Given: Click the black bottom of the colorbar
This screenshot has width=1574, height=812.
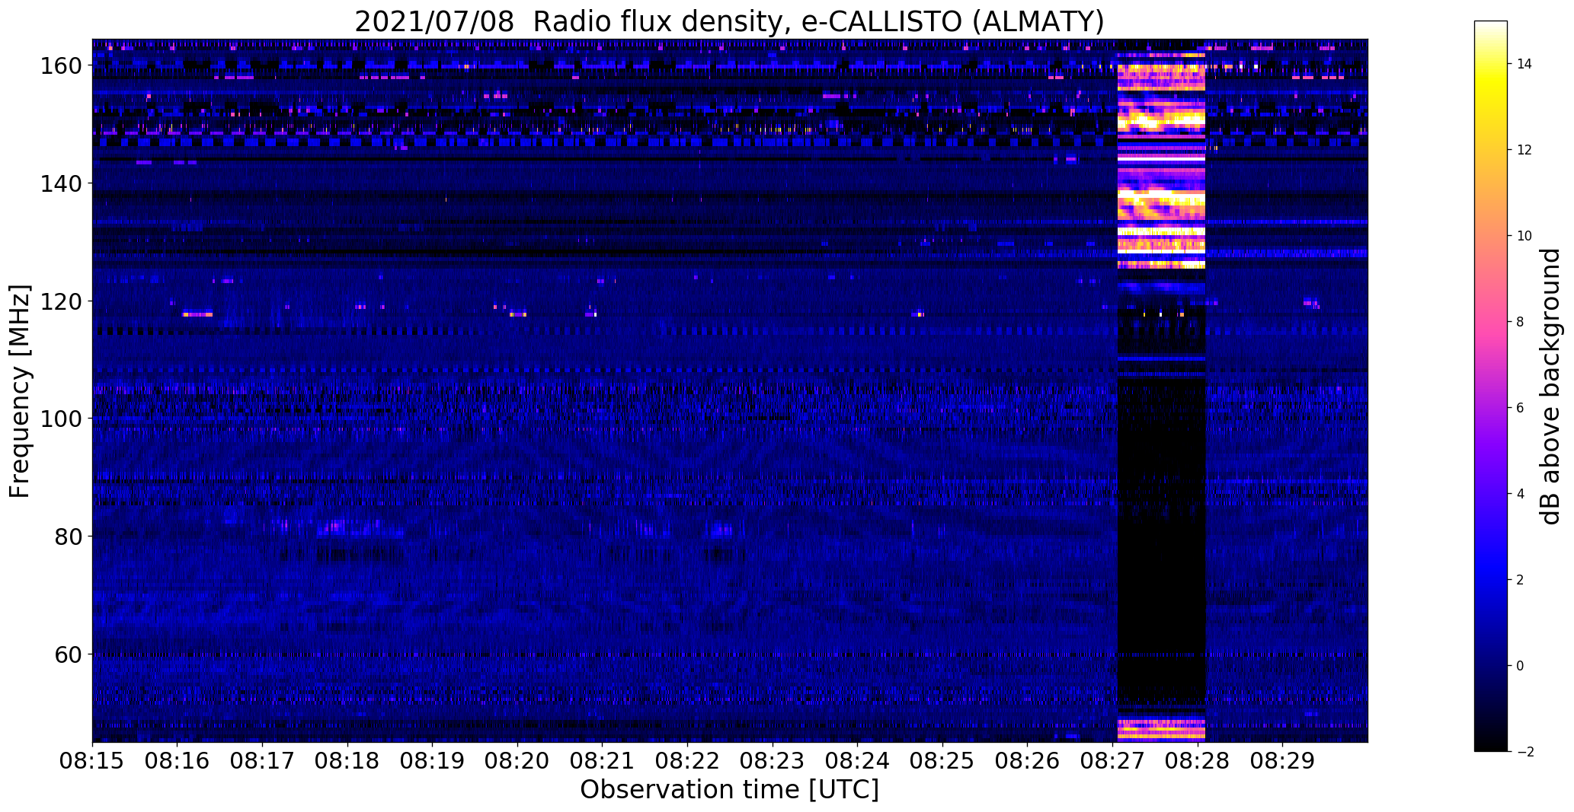Looking at the screenshot, I should pos(1491,742).
